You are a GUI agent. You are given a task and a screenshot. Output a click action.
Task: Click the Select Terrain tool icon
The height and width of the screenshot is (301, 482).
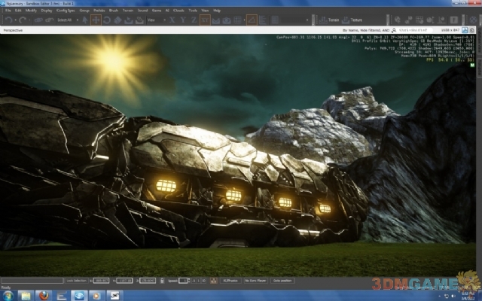point(129,20)
